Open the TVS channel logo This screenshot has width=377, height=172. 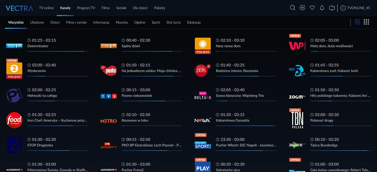[x=108, y=96]
